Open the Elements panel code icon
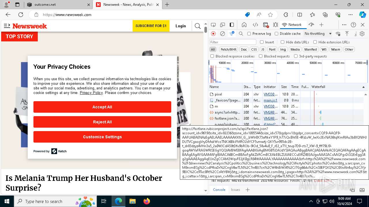 click(x=255, y=25)
